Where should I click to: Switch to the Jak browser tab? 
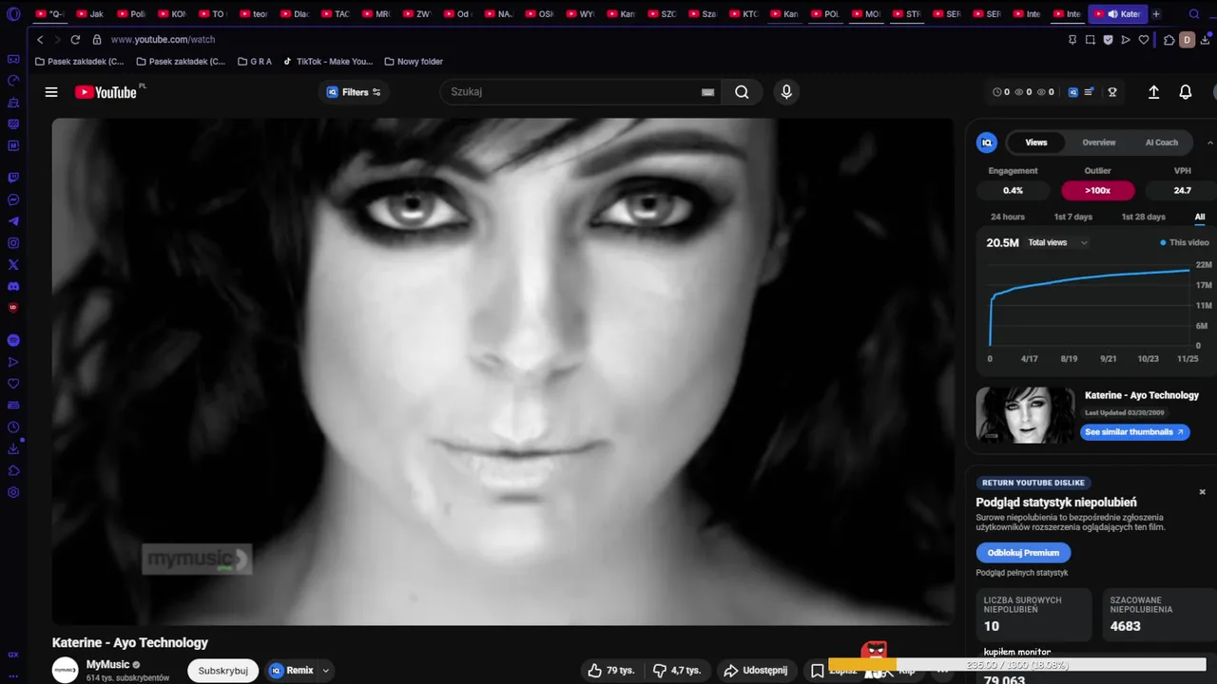pyautogui.click(x=90, y=14)
